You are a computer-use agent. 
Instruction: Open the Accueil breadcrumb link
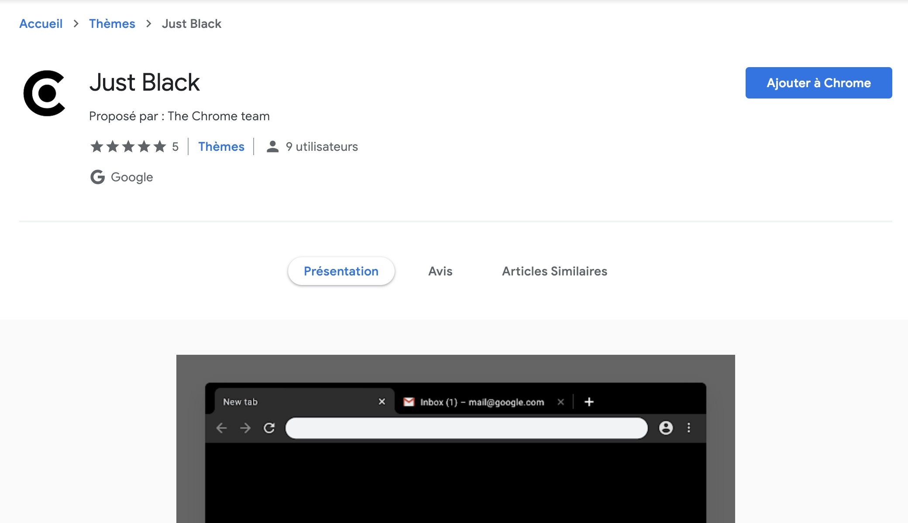click(x=41, y=24)
